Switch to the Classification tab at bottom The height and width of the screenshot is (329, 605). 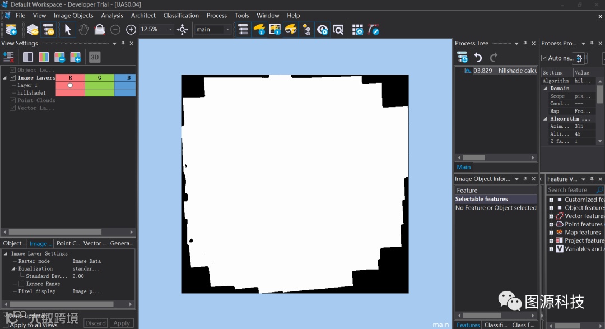pyautogui.click(x=495, y=325)
